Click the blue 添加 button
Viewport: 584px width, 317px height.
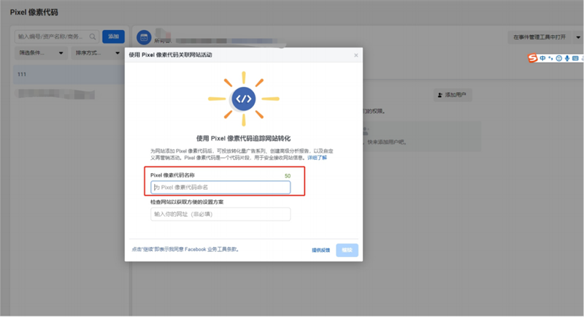[113, 37]
